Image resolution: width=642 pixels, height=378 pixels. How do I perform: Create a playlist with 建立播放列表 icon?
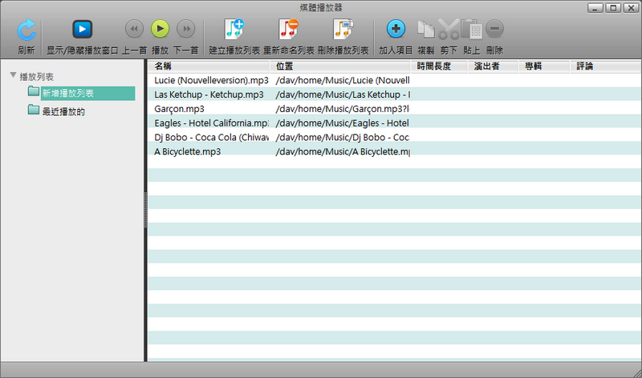point(234,30)
